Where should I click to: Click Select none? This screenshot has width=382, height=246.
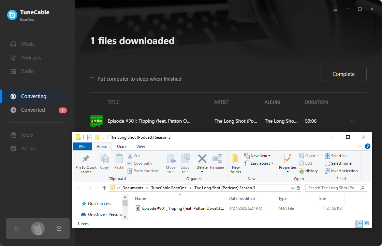pos(338,163)
